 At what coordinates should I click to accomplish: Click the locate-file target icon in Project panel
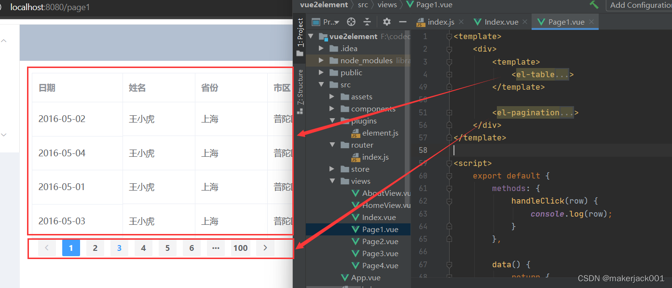351,22
